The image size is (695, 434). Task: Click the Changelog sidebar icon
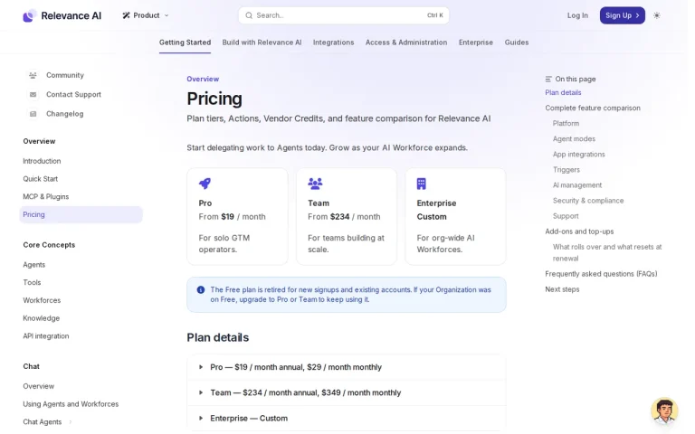point(33,114)
